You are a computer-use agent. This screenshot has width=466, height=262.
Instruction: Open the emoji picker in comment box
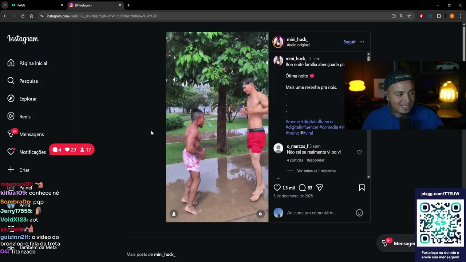359,213
